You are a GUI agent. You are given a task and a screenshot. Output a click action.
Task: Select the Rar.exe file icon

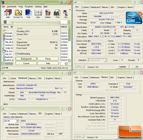(4, 51)
